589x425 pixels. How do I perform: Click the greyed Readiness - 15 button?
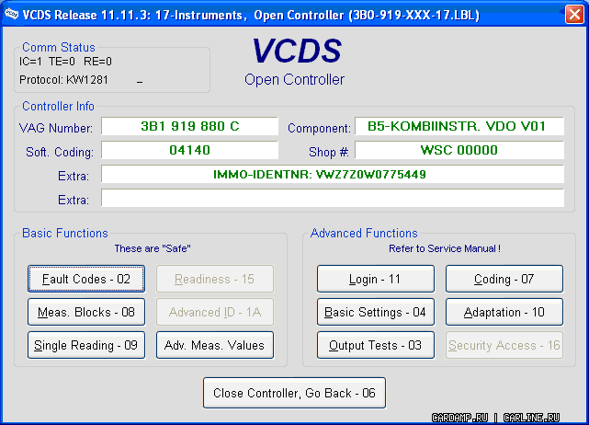[x=214, y=279]
